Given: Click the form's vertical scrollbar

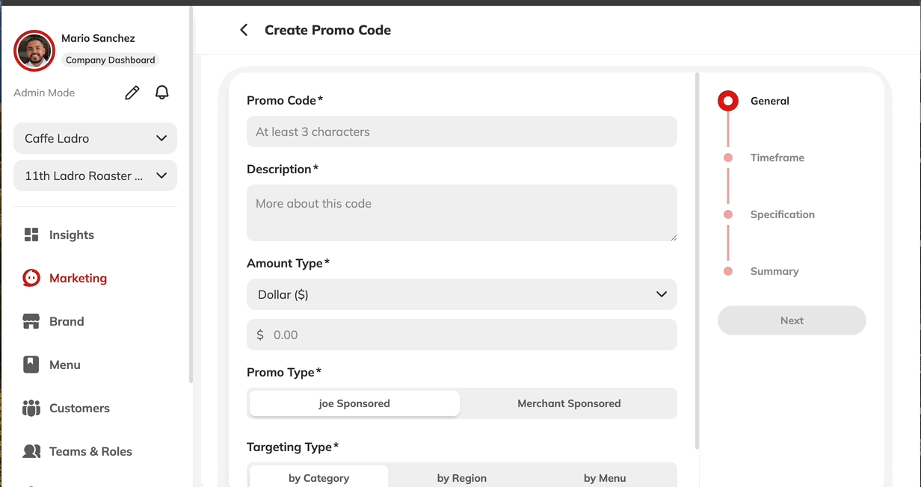Looking at the screenshot, I should tap(697, 261).
